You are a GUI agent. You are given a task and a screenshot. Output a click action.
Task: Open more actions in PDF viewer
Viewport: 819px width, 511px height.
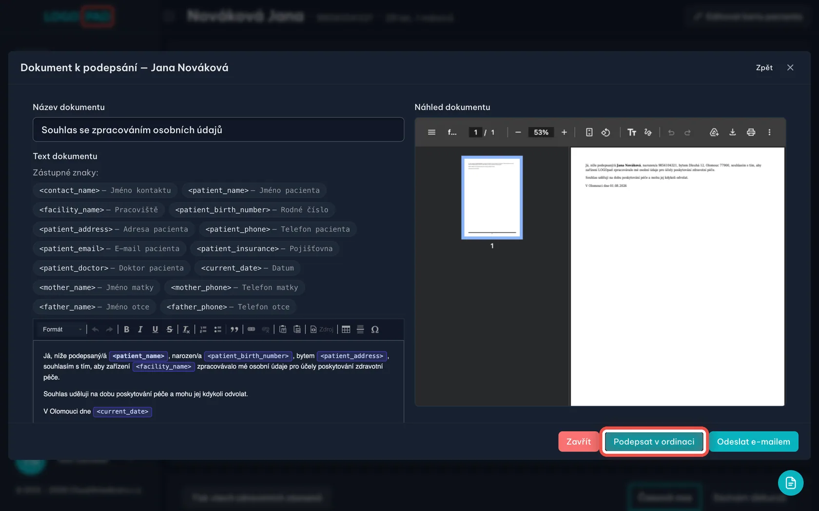769,132
